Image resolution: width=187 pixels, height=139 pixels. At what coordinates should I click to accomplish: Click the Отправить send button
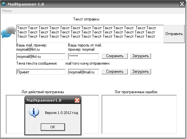coord(174,34)
